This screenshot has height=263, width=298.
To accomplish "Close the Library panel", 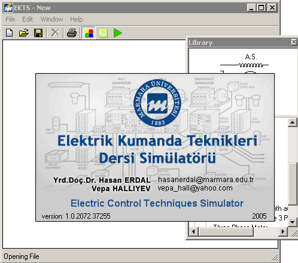I will point(294,42).
